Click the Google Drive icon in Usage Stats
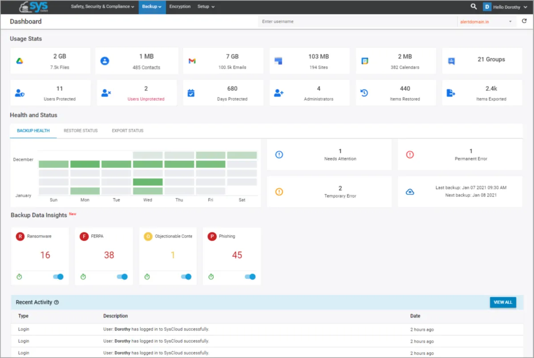 coord(20,61)
